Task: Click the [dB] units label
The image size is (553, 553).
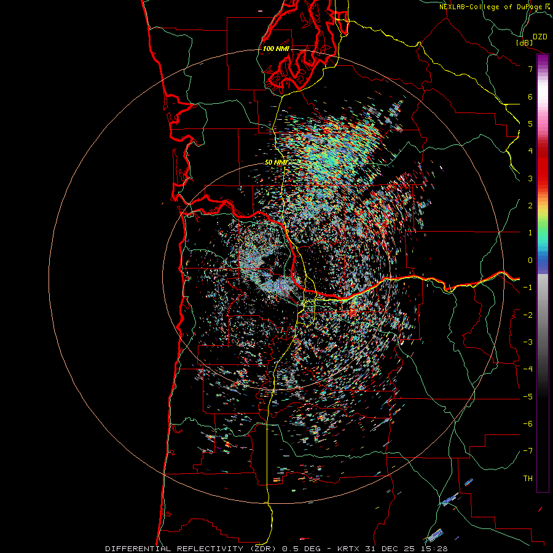Action: [x=525, y=42]
